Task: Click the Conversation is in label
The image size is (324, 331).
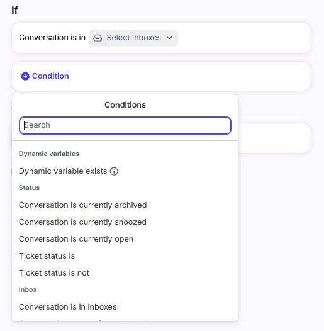Action: point(52,38)
